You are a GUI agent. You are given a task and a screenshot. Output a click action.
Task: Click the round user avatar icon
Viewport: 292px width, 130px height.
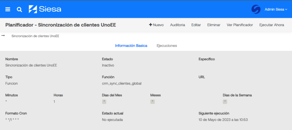coord(256,9)
